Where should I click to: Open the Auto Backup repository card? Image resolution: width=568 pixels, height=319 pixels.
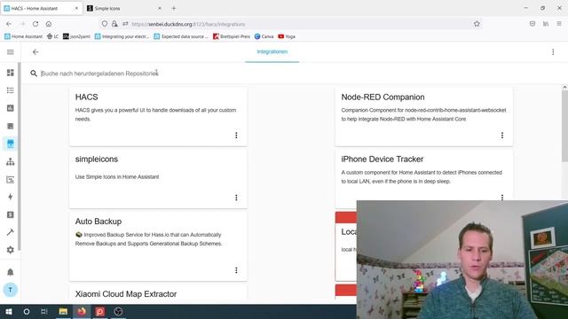[158, 246]
